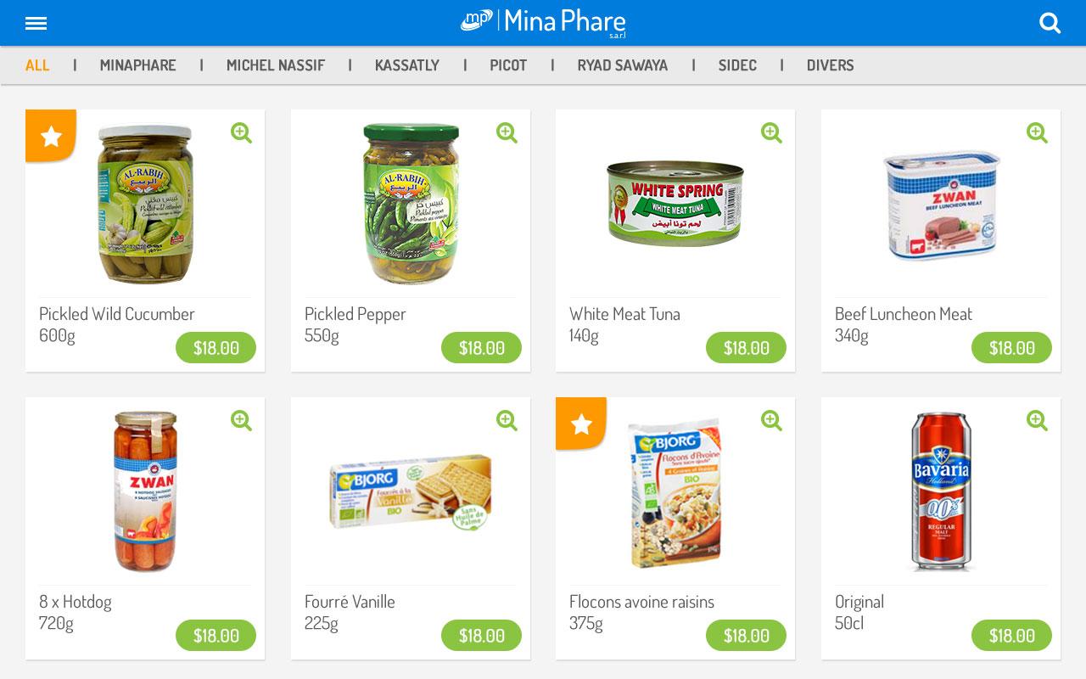This screenshot has height=679, width=1086.
Task: Click $18.00 button for Beef Luncheon Meat
Action: tap(1012, 348)
